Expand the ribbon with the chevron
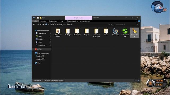The width and height of the screenshot is (170, 95). [136, 21]
